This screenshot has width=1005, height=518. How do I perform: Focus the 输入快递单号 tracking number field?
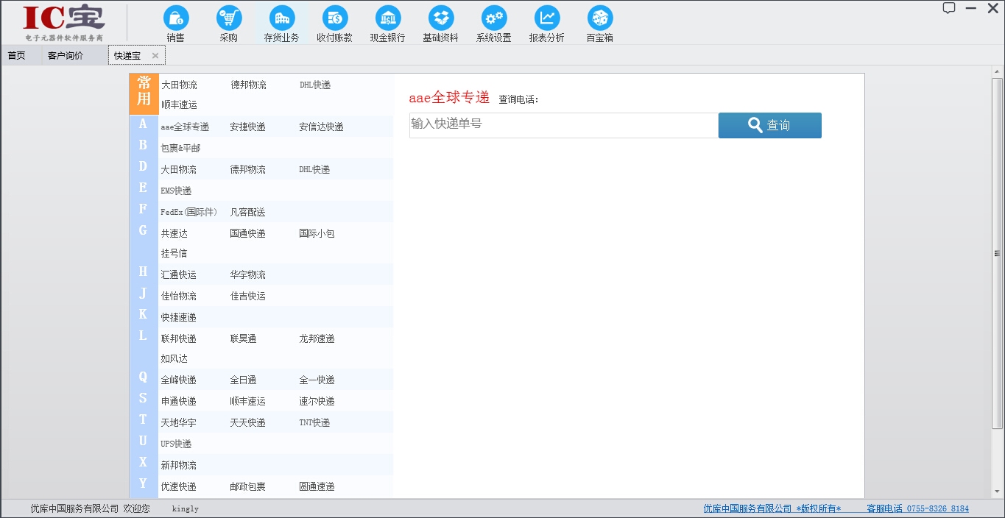[563, 125]
